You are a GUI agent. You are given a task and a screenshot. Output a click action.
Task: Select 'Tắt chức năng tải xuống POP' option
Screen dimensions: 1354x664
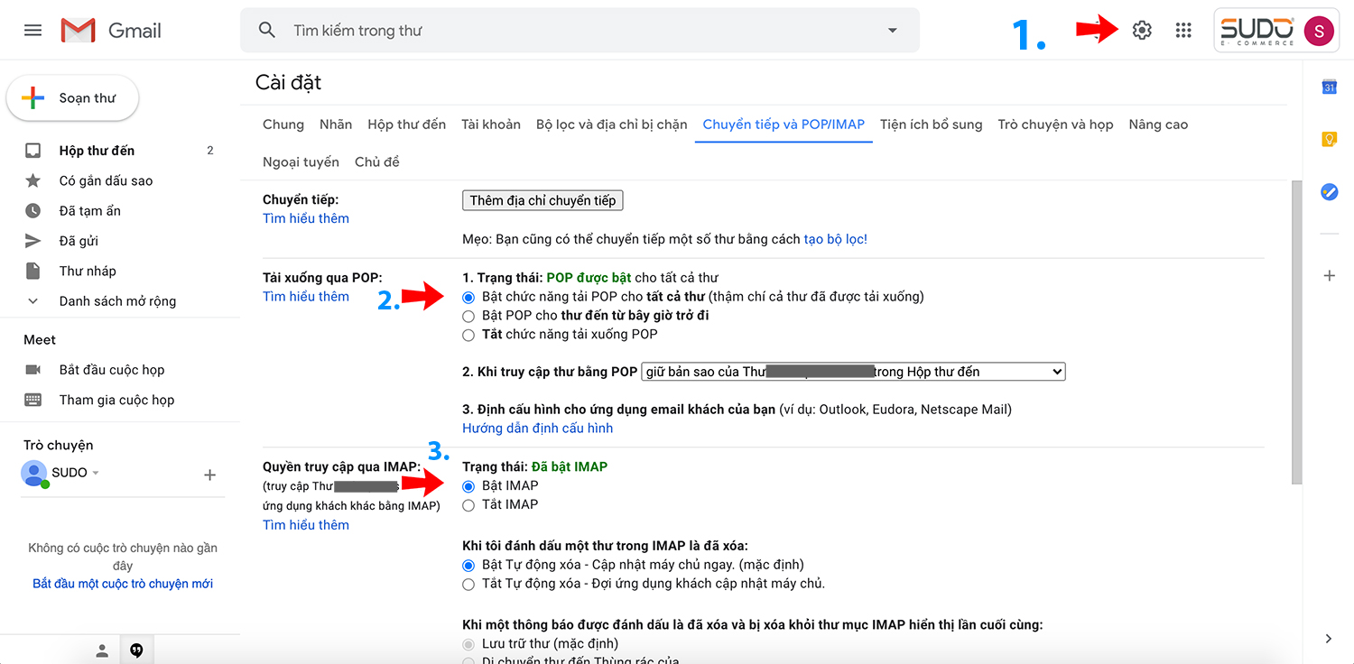coord(468,335)
